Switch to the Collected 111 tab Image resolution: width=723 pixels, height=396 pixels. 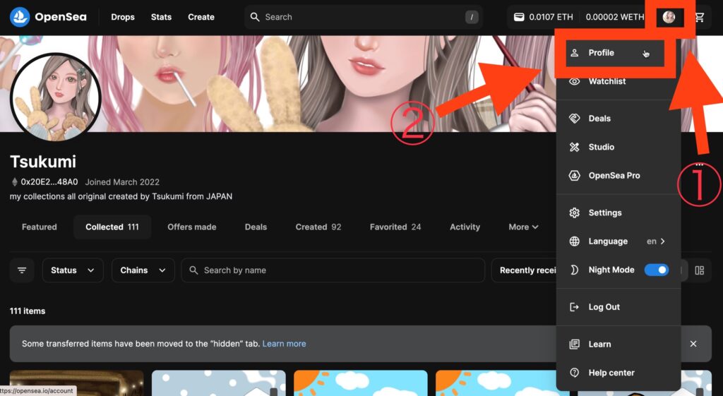pyautogui.click(x=112, y=227)
